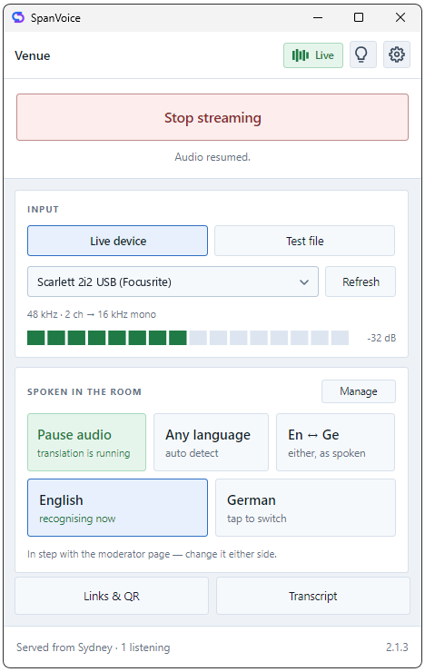Stop streaming with the red button
This screenshot has height=672, width=425.
212,117
